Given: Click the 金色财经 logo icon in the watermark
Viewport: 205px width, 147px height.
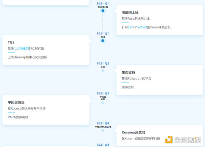Looking at the screenshot, I should [x=168, y=140].
